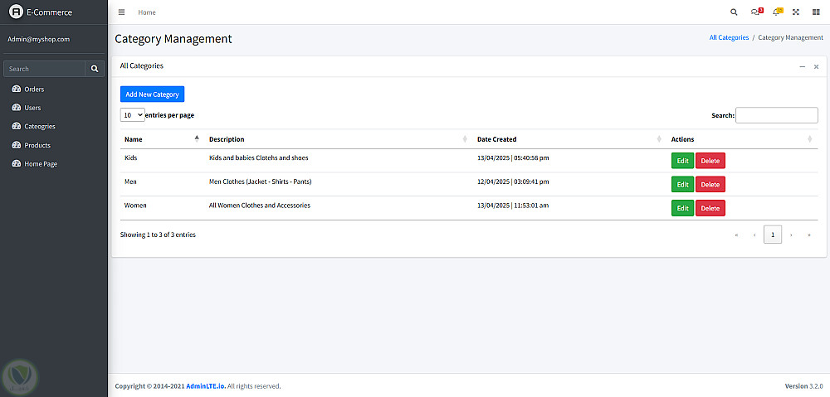
Task: Toggle fullscreen with the expand icon
Action: coord(796,12)
